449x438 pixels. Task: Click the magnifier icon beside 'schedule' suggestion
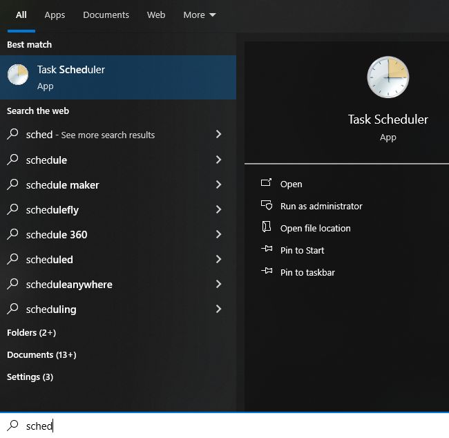click(x=12, y=160)
